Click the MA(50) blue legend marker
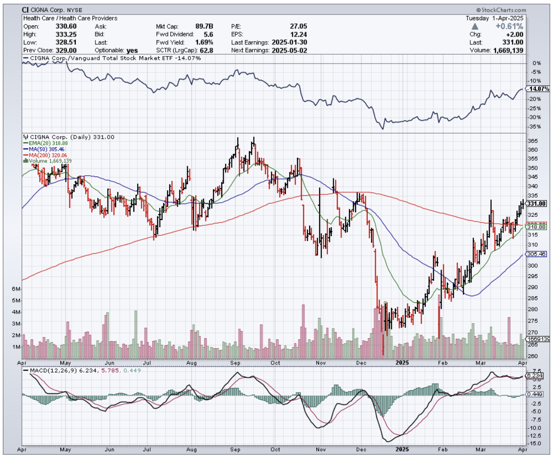The width and height of the screenshot is (553, 457). pos(26,149)
